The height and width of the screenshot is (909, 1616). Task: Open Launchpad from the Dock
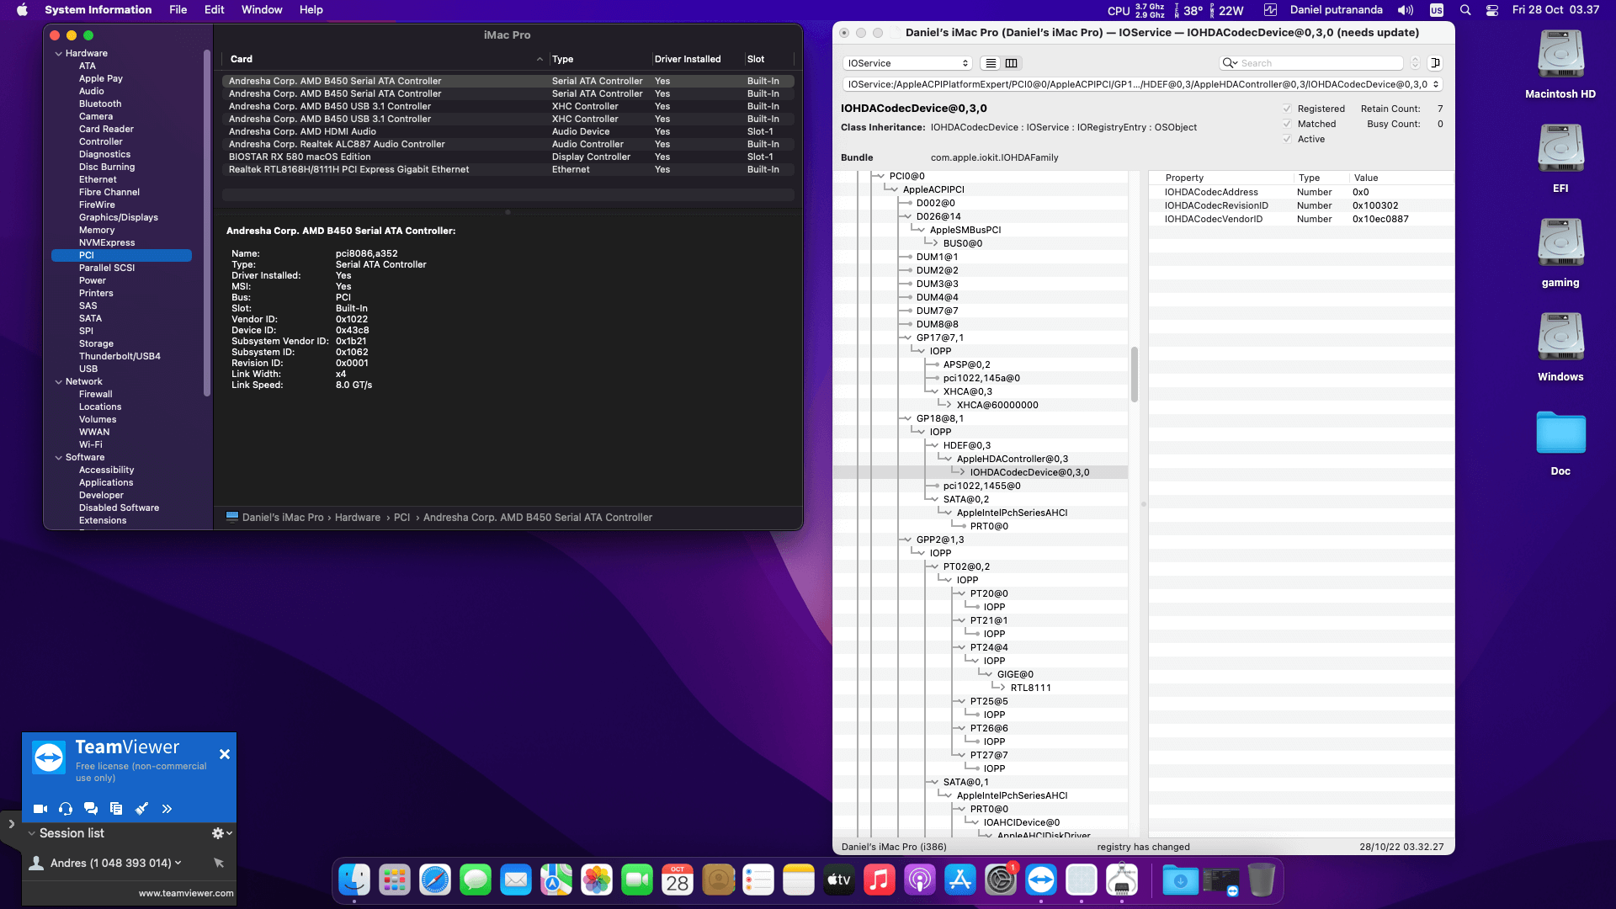pyautogui.click(x=395, y=880)
